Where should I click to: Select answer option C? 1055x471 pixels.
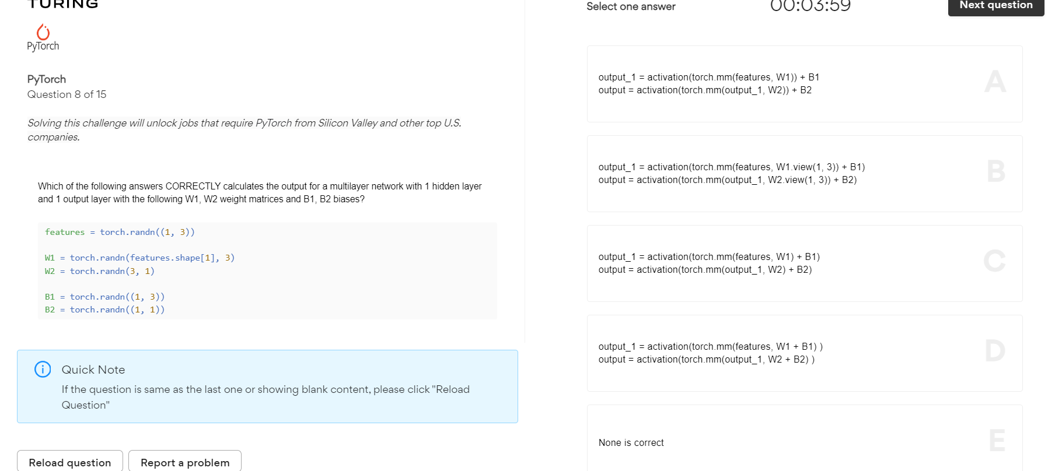click(804, 263)
